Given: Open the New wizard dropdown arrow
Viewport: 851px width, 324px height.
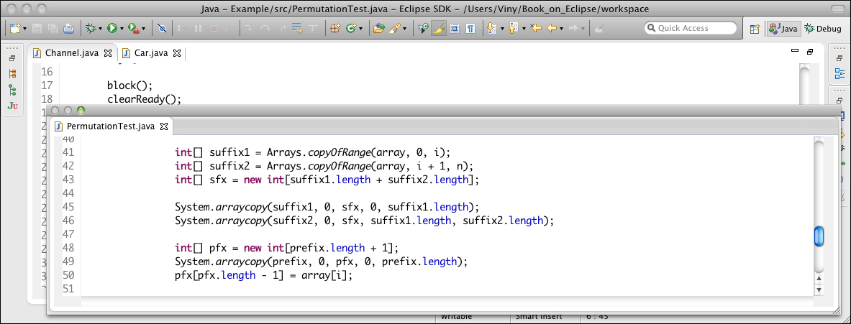Looking at the screenshot, I should 25,29.
